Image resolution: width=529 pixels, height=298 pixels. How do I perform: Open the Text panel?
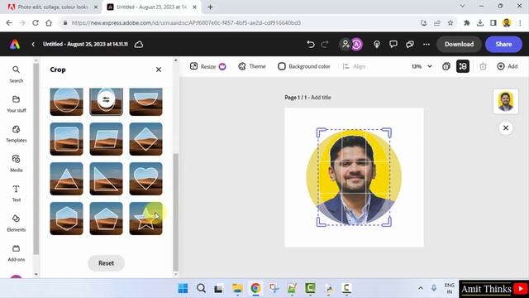click(x=16, y=193)
